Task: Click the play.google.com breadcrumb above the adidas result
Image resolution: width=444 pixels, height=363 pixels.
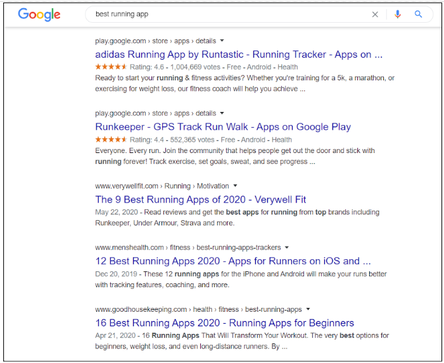Action: (120, 41)
